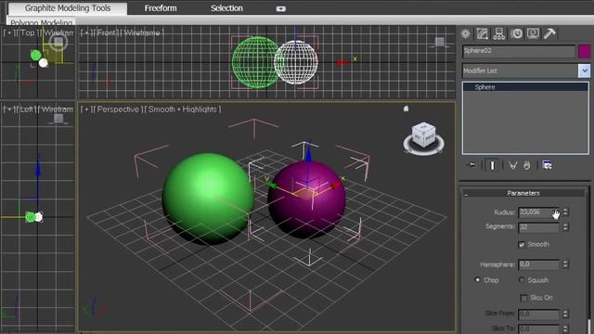Toggle the Pin Stack icon
Screen dimensions: 594x334
[471, 165]
